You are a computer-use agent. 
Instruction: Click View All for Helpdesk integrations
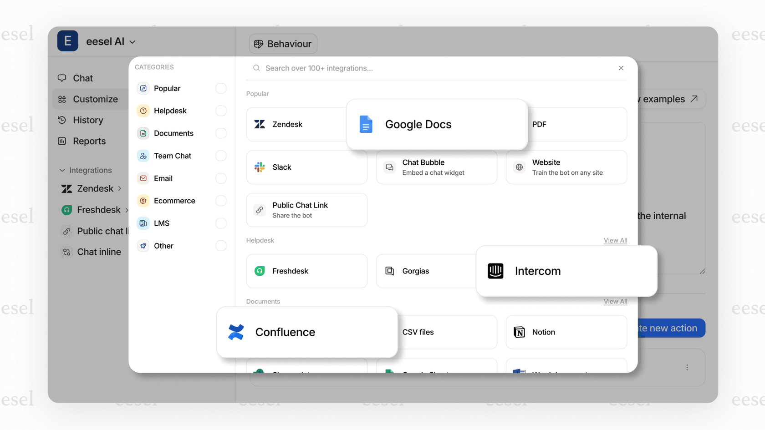[x=615, y=240]
